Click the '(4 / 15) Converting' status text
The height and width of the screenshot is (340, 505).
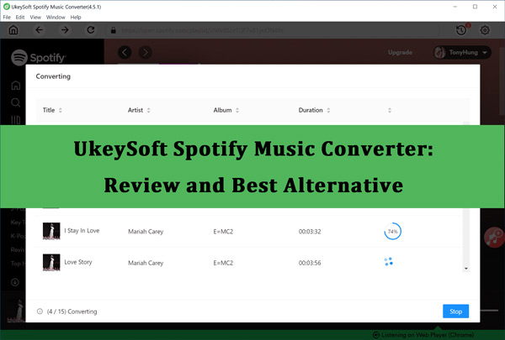tap(72, 311)
